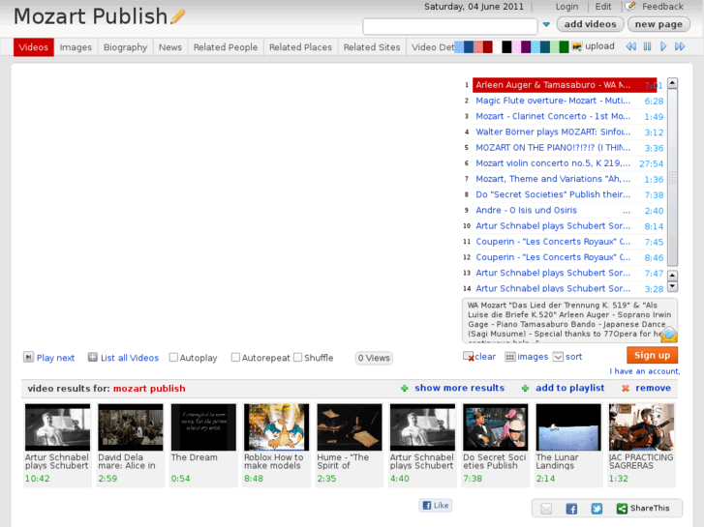Switch to the Videos tab
The width and height of the screenshot is (704, 527).
coord(34,47)
